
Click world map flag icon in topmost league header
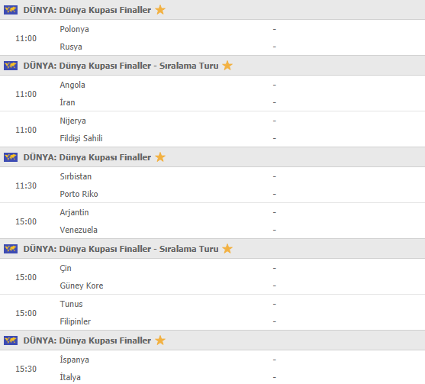11,10
